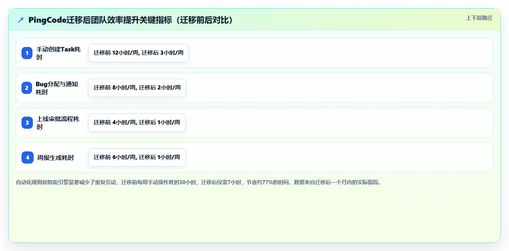This screenshot has width=509, height=251.
Task: Click the summary note about saving 77% time
Action: point(198,182)
